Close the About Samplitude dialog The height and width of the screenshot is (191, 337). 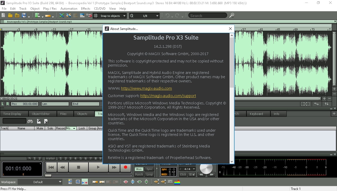click(x=230, y=29)
